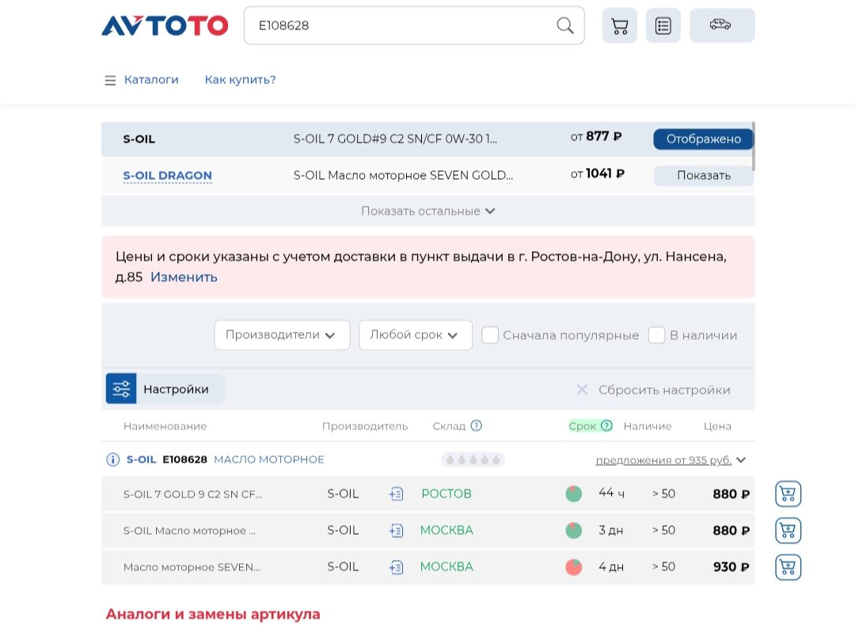Image resolution: width=855 pixels, height=625 pixels.
Task: Click the delivery pie indicator for 44 ч
Action: tap(574, 494)
